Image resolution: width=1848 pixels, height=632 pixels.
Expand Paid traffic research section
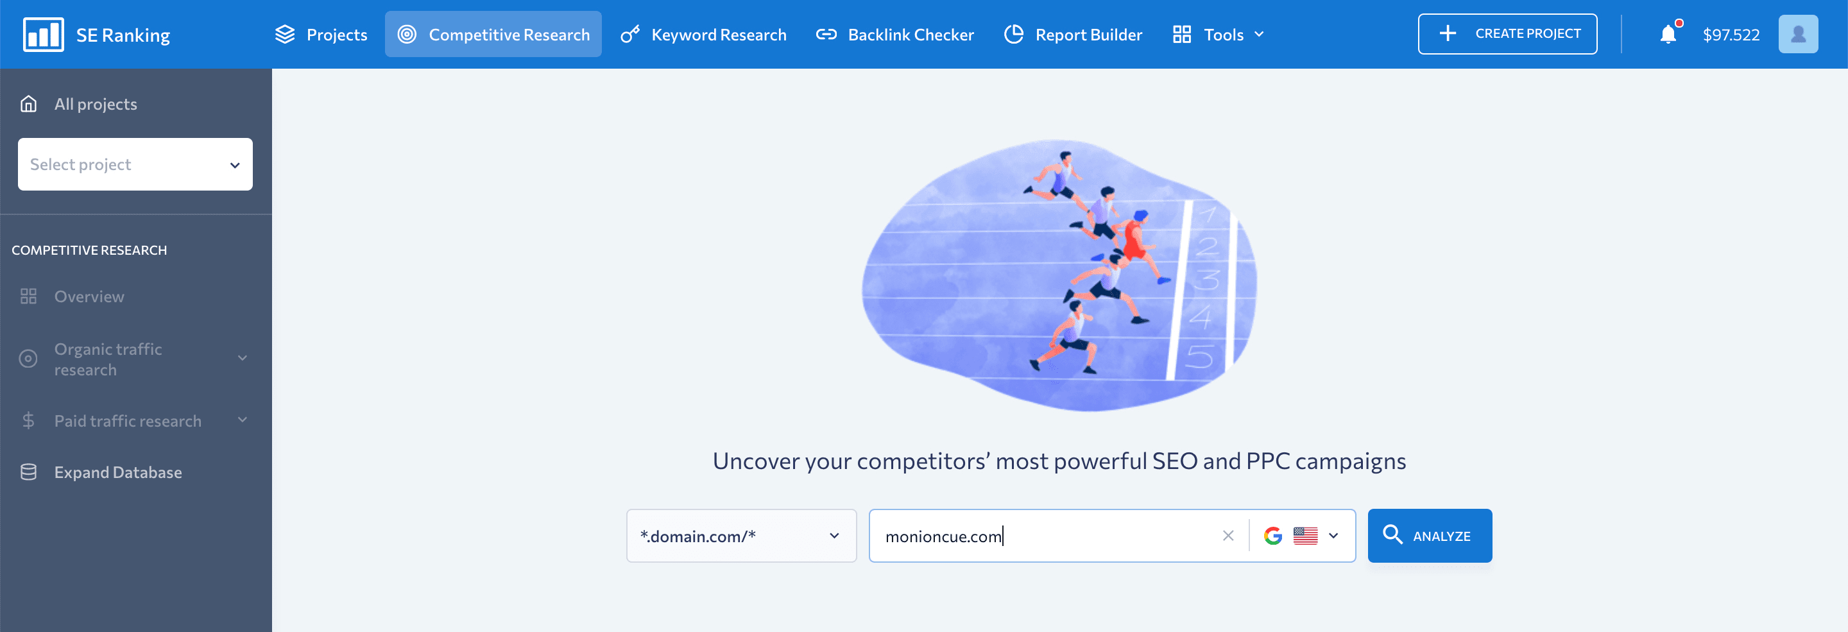[x=243, y=420]
